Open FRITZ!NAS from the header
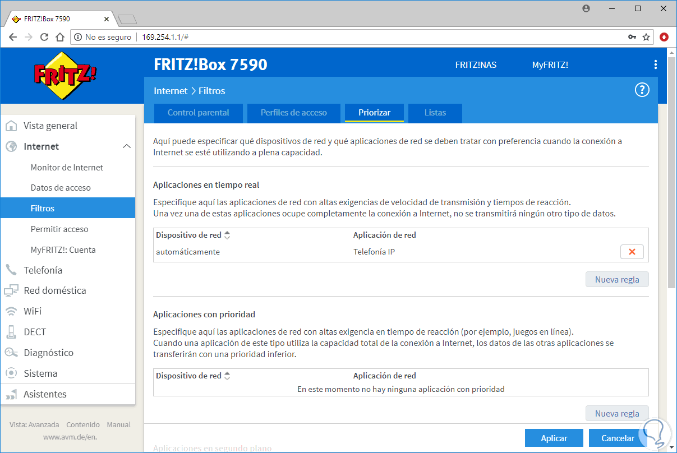The image size is (677, 453). (476, 65)
